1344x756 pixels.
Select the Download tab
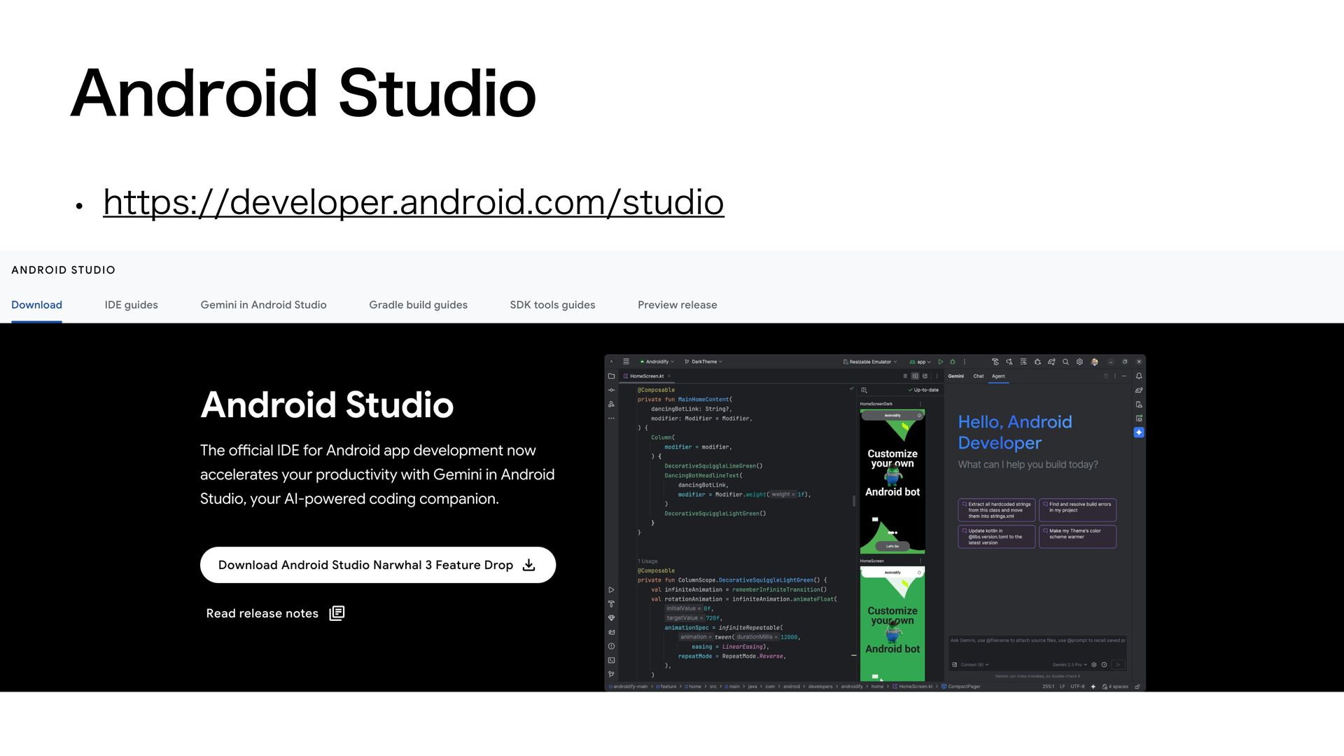pyautogui.click(x=36, y=304)
